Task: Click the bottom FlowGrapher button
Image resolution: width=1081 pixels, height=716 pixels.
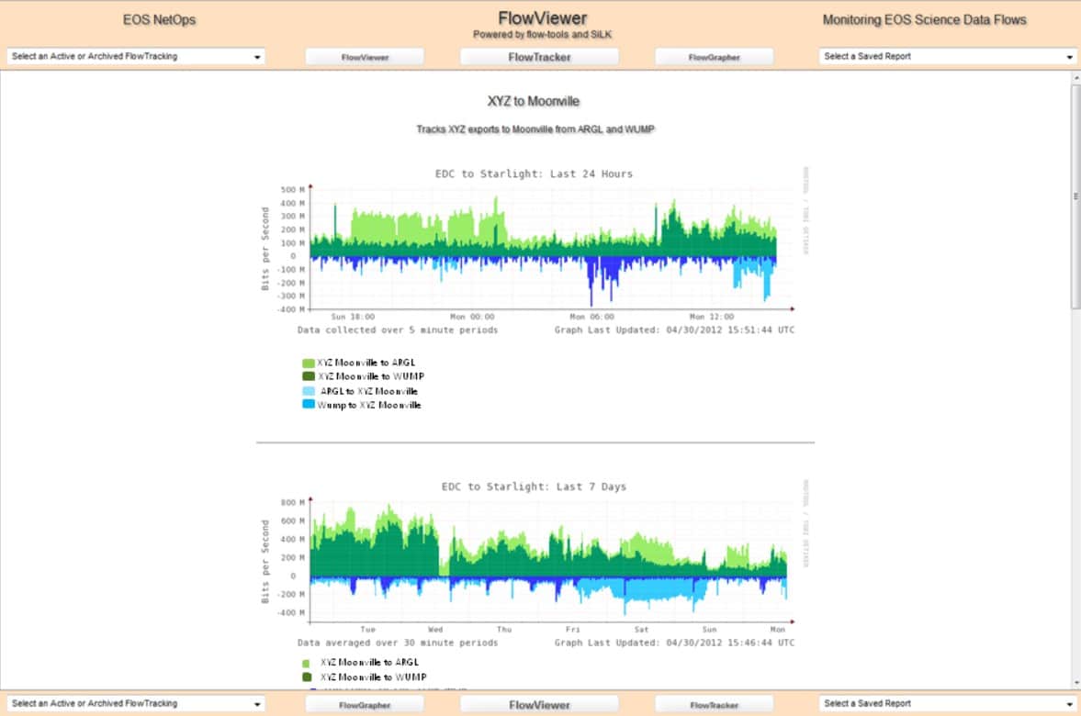Action: click(x=365, y=705)
